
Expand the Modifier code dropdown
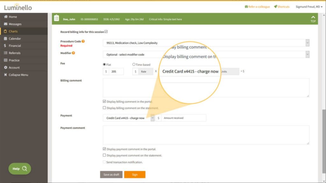[x=307, y=54]
